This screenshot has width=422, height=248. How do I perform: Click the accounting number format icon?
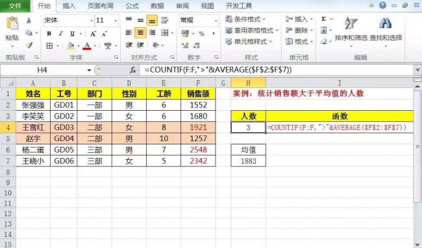click(x=185, y=34)
